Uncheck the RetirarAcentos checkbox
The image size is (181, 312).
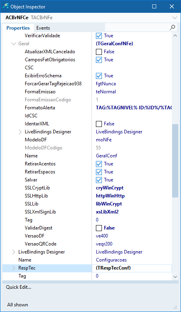point(99,164)
